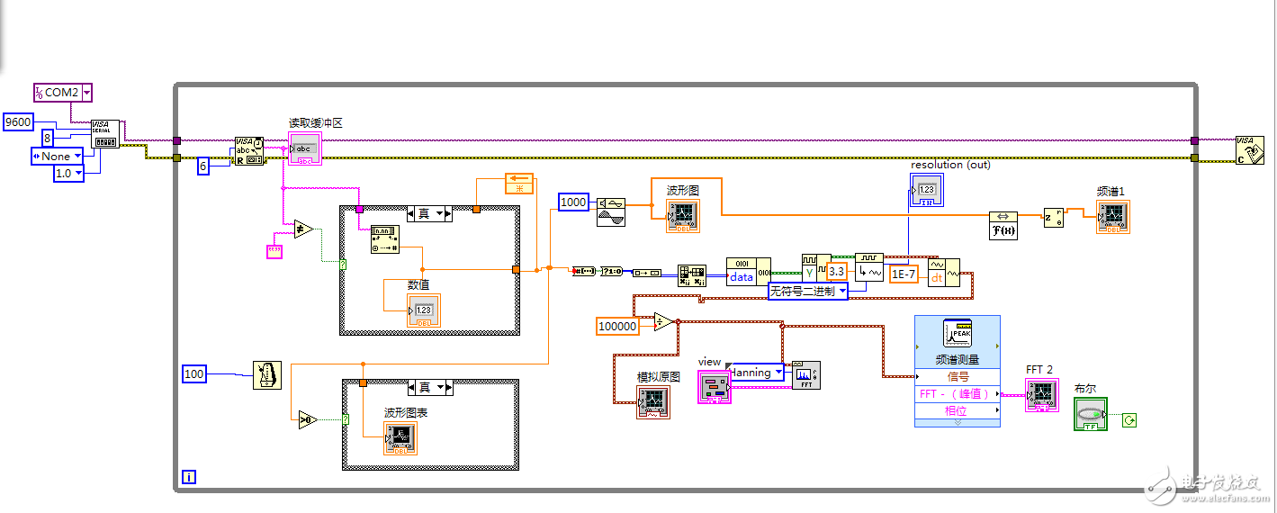1277x513 pixels.
Task: Click the 读取缓冲区 string indicator terminal
Action: point(304,148)
